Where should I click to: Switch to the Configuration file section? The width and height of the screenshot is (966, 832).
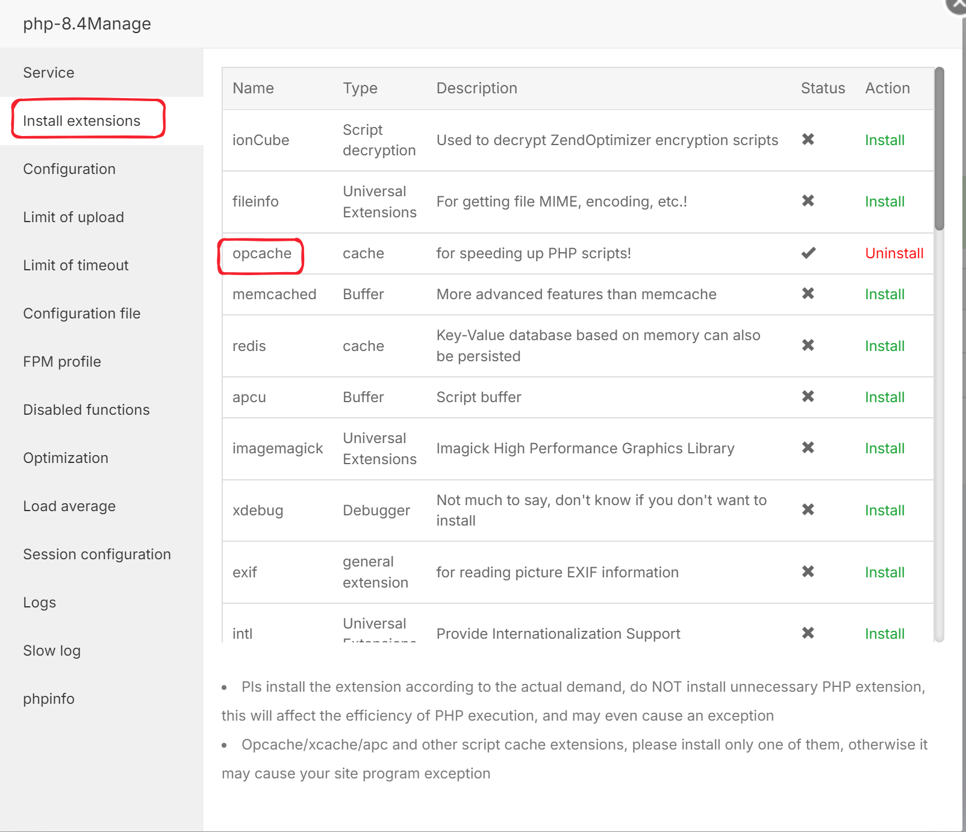point(82,314)
